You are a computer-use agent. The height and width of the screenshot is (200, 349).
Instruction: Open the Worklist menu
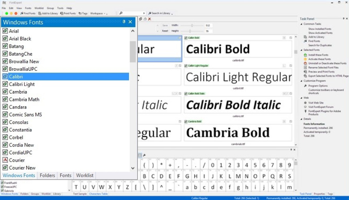click(39, 8)
